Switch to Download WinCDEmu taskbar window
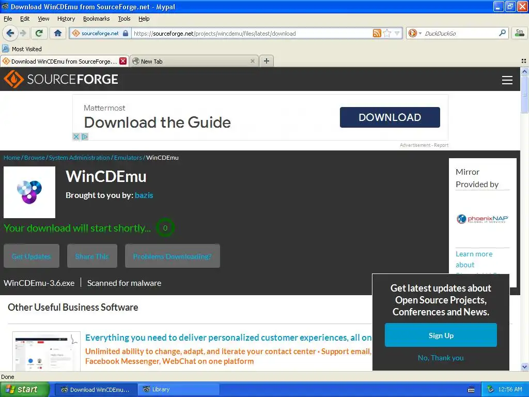Image resolution: width=529 pixels, height=397 pixels. pos(96,389)
